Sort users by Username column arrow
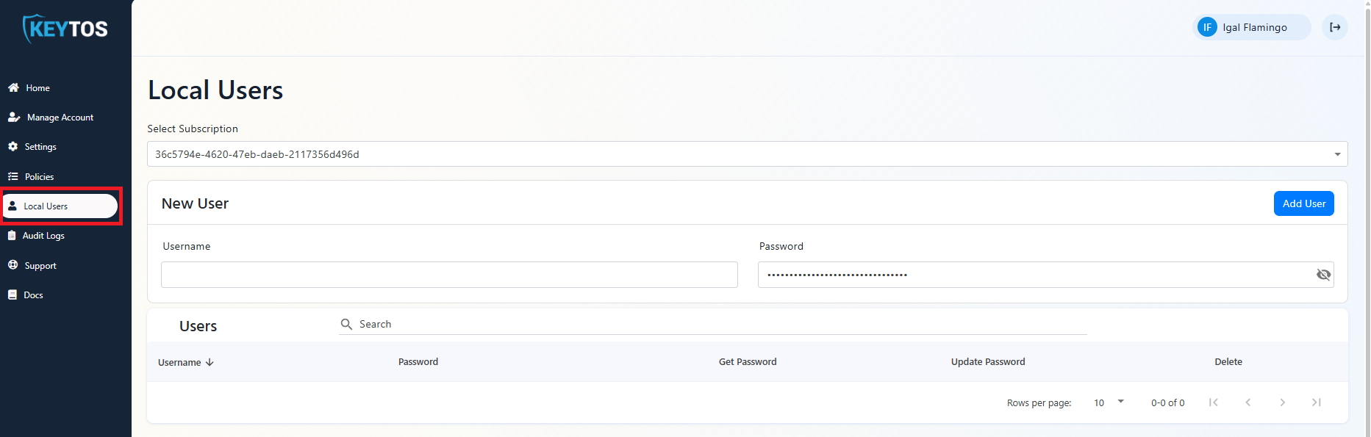This screenshot has width=1371, height=437. 210,362
